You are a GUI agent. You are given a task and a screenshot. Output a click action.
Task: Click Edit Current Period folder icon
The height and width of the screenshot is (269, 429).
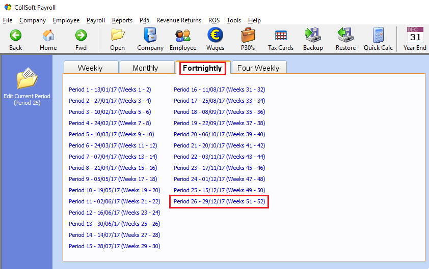tap(26, 79)
